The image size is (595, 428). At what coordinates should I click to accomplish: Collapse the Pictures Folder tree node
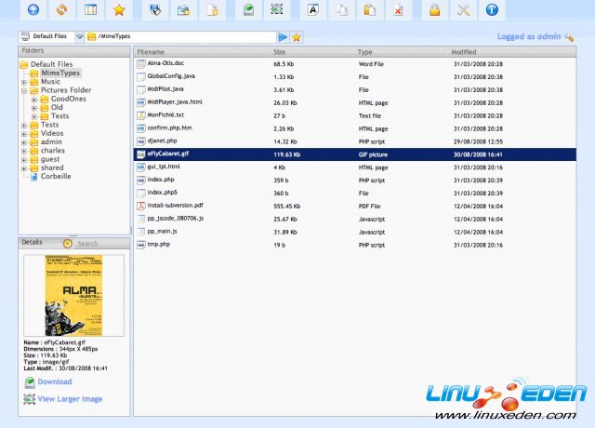coord(24,90)
